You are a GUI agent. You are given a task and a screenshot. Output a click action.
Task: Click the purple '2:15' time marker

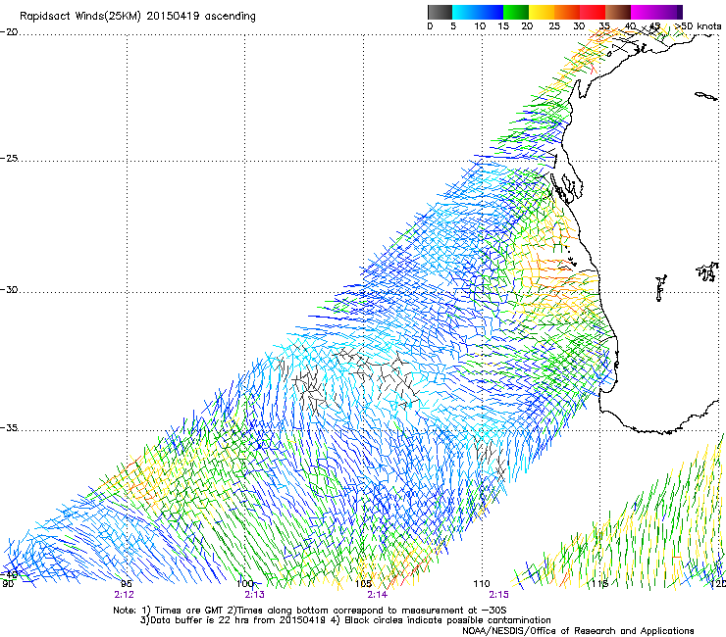[498, 595]
